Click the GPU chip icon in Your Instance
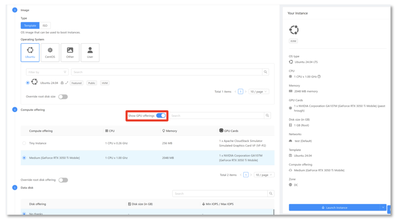396x221 pixels. pyautogui.click(x=290, y=108)
